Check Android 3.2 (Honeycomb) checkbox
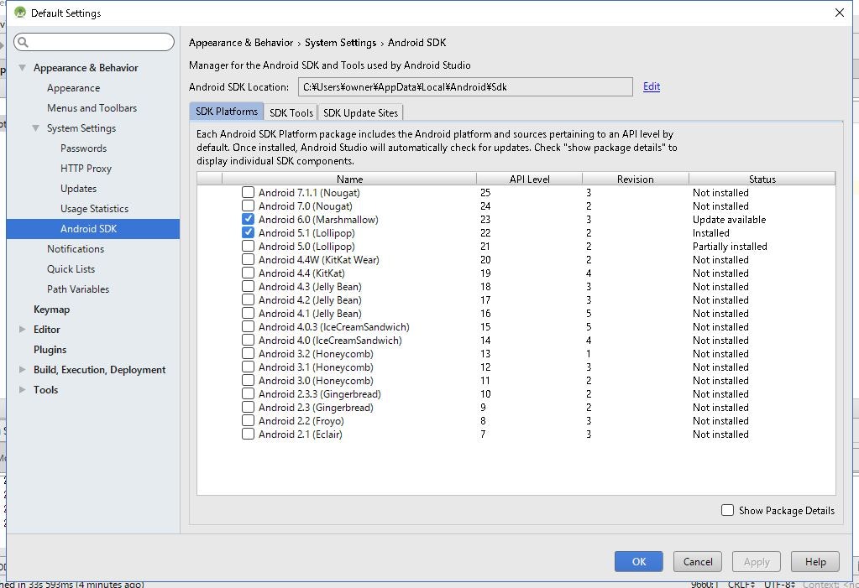 pyautogui.click(x=249, y=353)
